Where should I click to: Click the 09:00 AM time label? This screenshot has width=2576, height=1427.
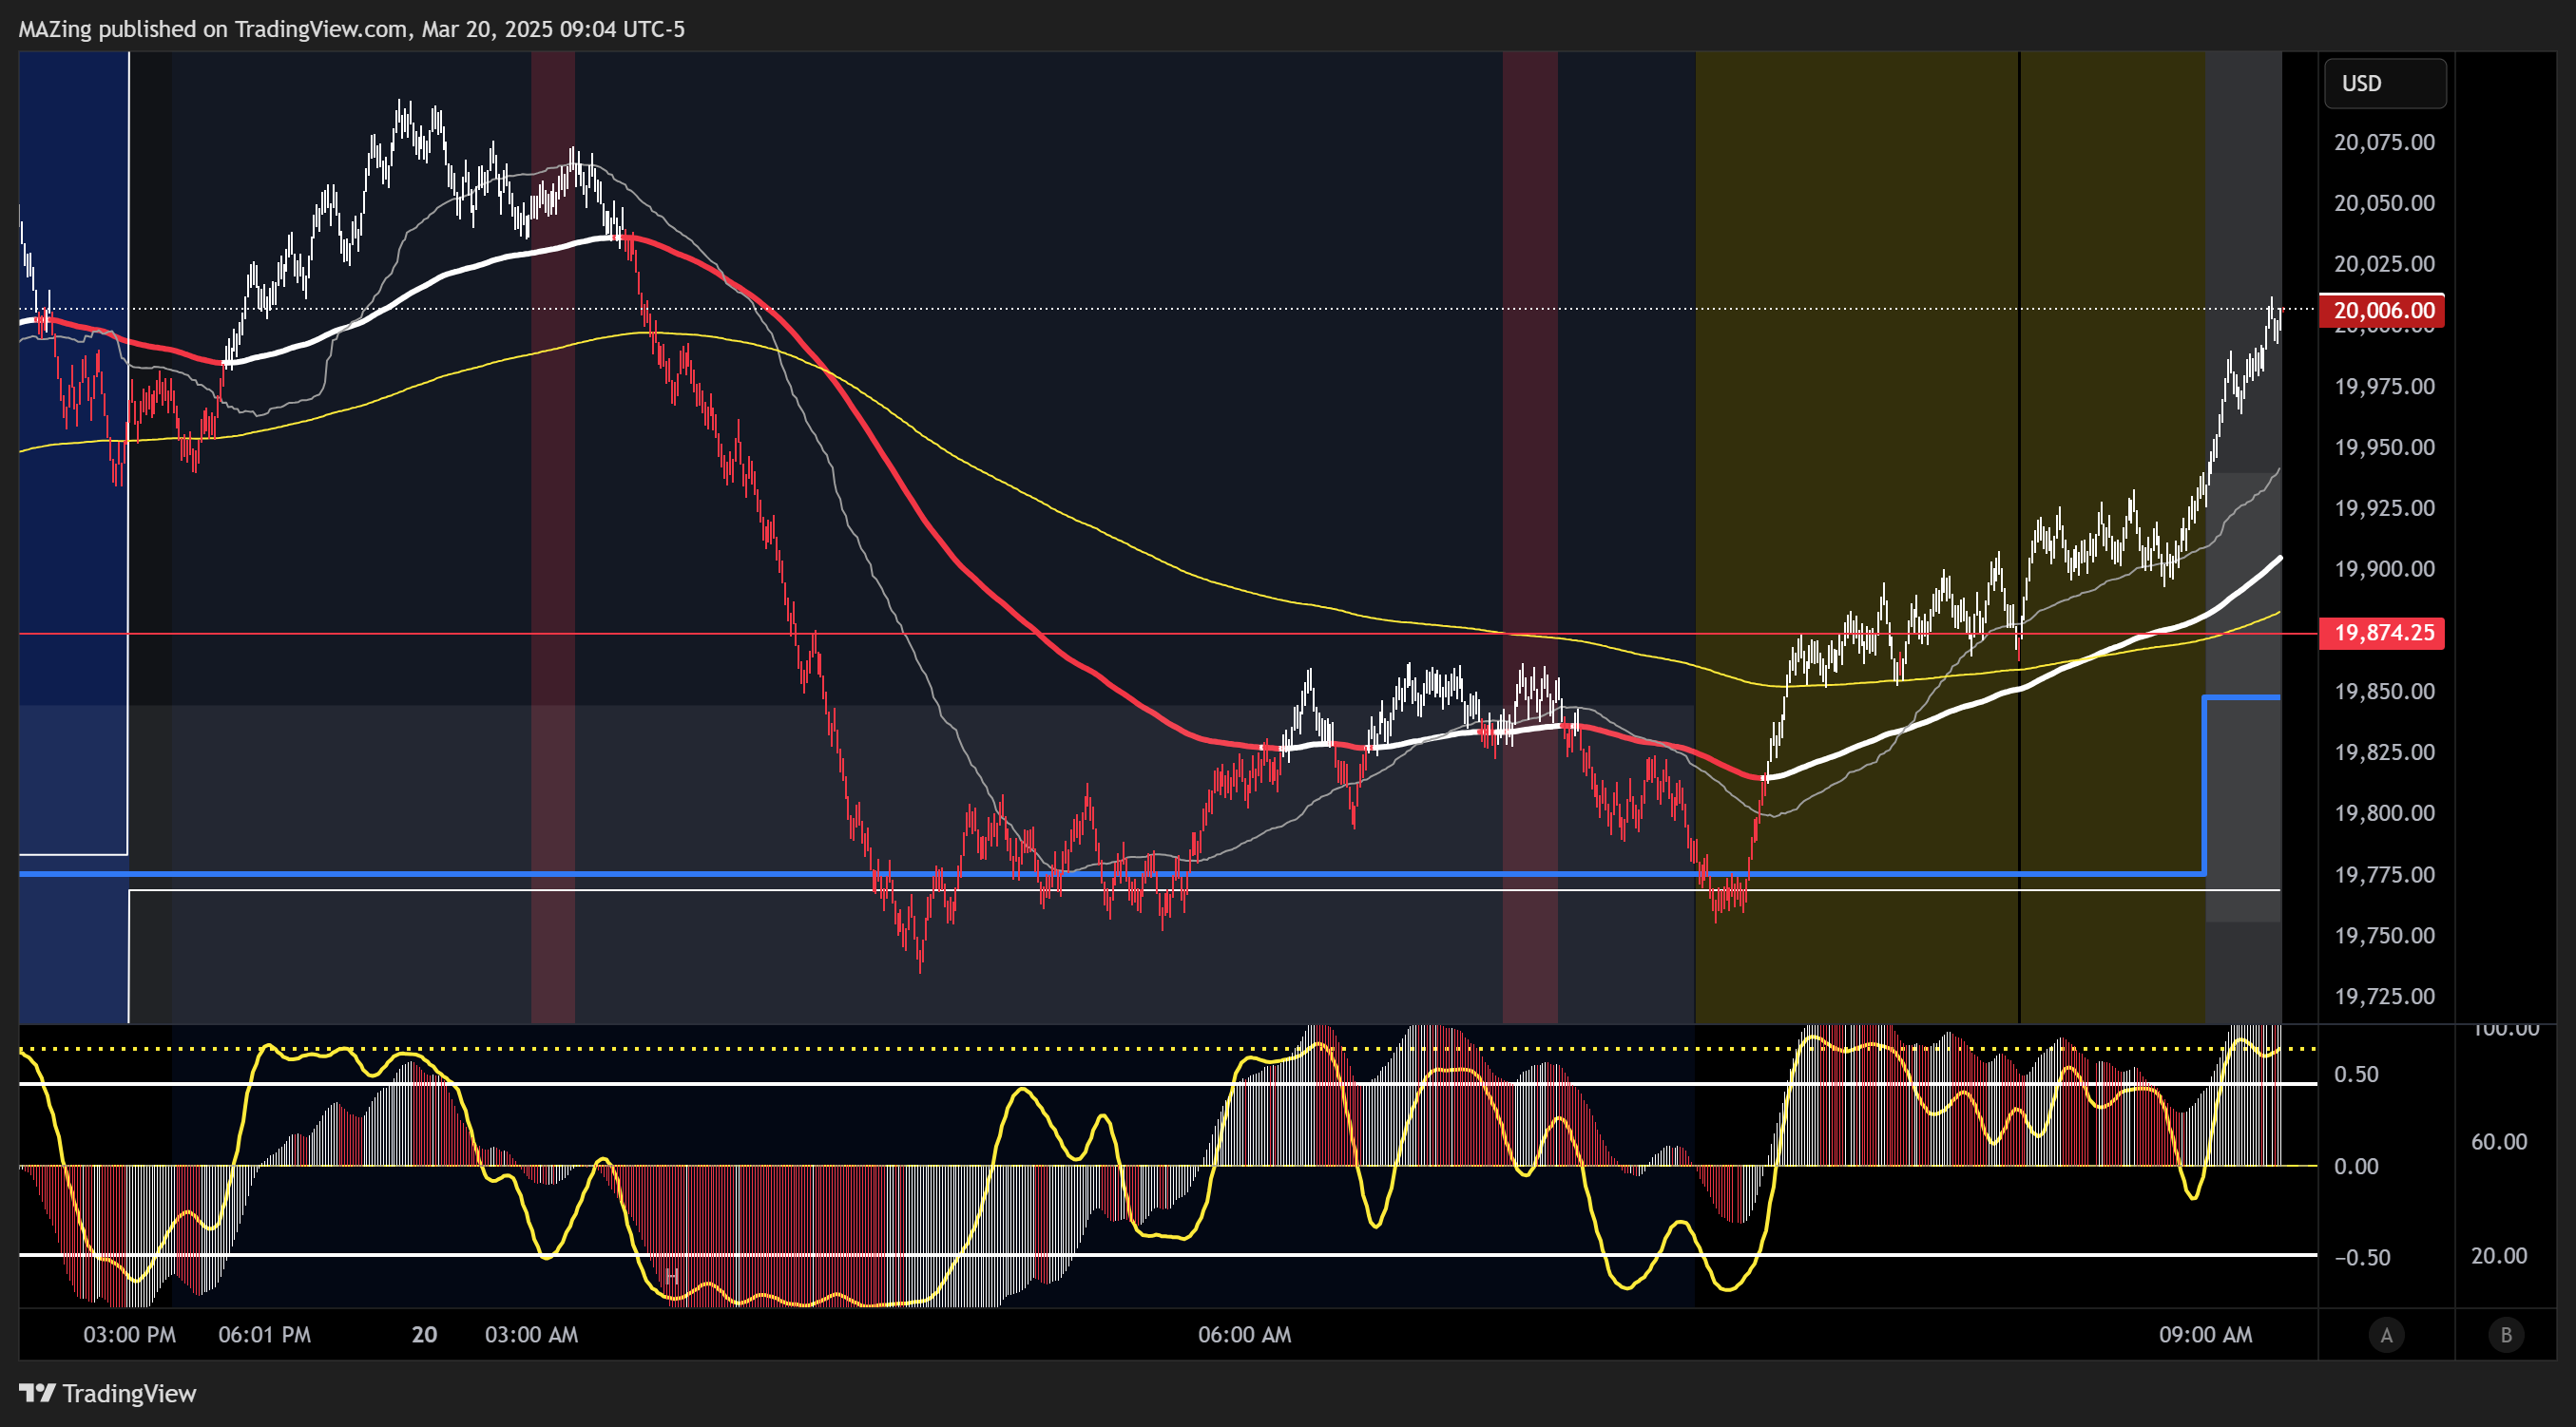[2205, 1335]
